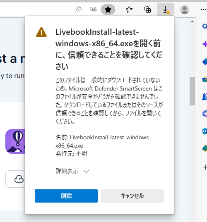Open the Tools briefcase sidebar icon
The height and width of the screenshot is (222, 207).
tap(205, 79)
